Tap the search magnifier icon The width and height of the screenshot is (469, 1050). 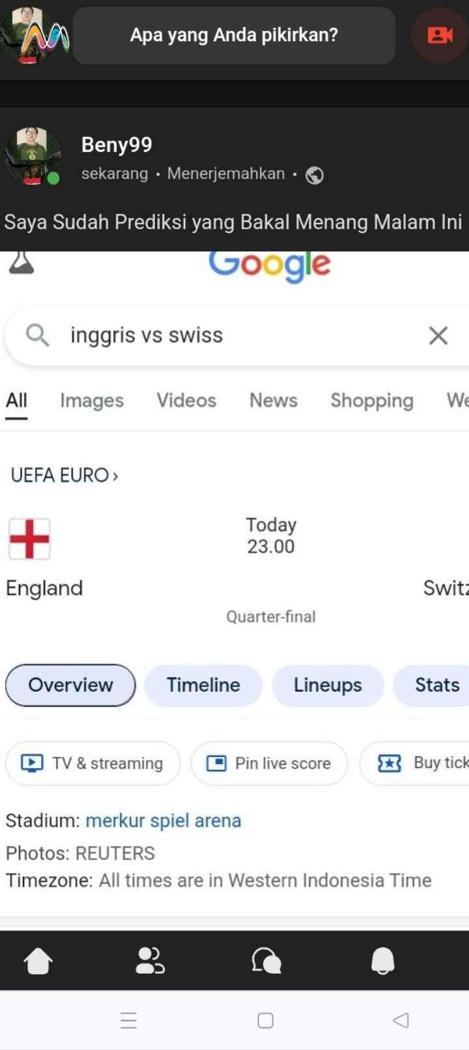[37, 335]
